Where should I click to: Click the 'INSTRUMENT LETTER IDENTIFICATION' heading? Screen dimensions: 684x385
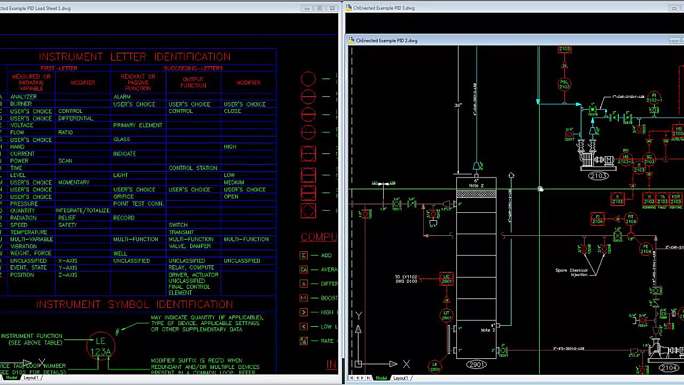pyautogui.click(x=135, y=57)
